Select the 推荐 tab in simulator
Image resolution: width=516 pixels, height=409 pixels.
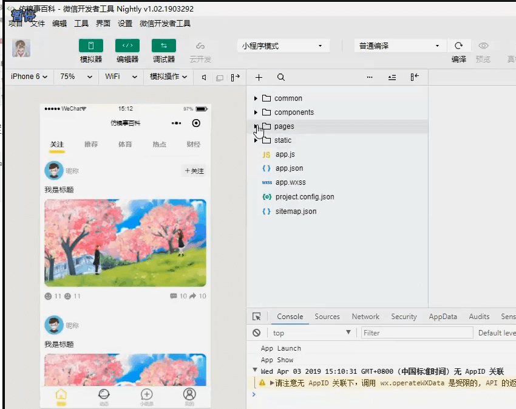91,145
